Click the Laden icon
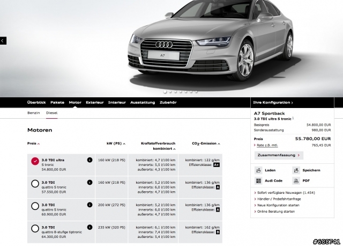Image resolution: width=343 pixels, height=246 pixels. point(258,170)
